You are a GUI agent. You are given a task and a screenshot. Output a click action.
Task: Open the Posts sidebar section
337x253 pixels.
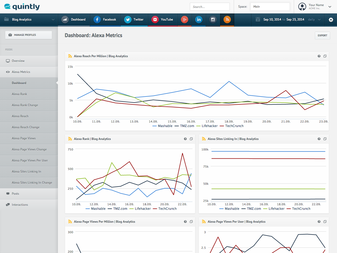click(x=29, y=194)
